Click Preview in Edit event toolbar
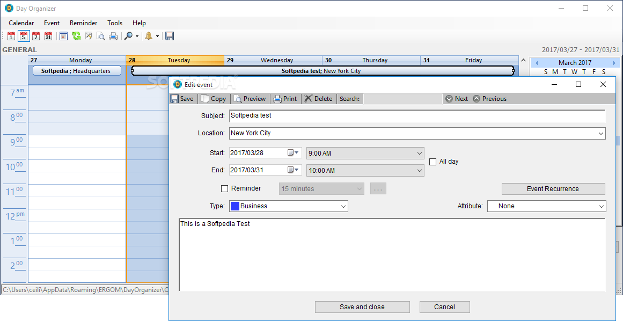Screen dimensions: 623x321 click(x=250, y=99)
